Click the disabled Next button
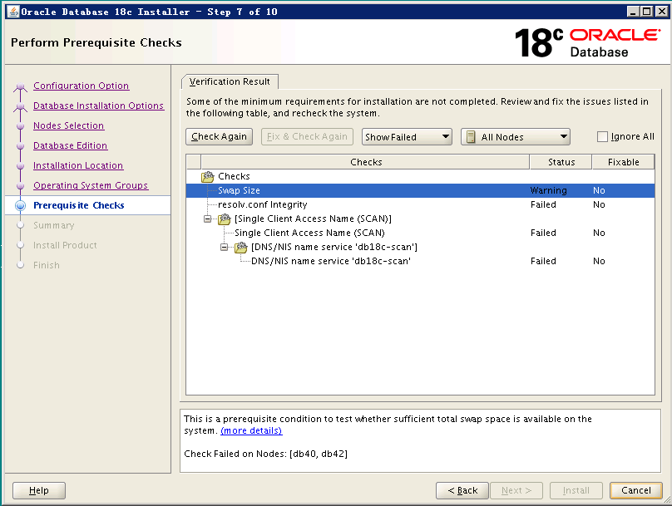The width and height of the screenshot is (672, 506). tap(516, 490)
